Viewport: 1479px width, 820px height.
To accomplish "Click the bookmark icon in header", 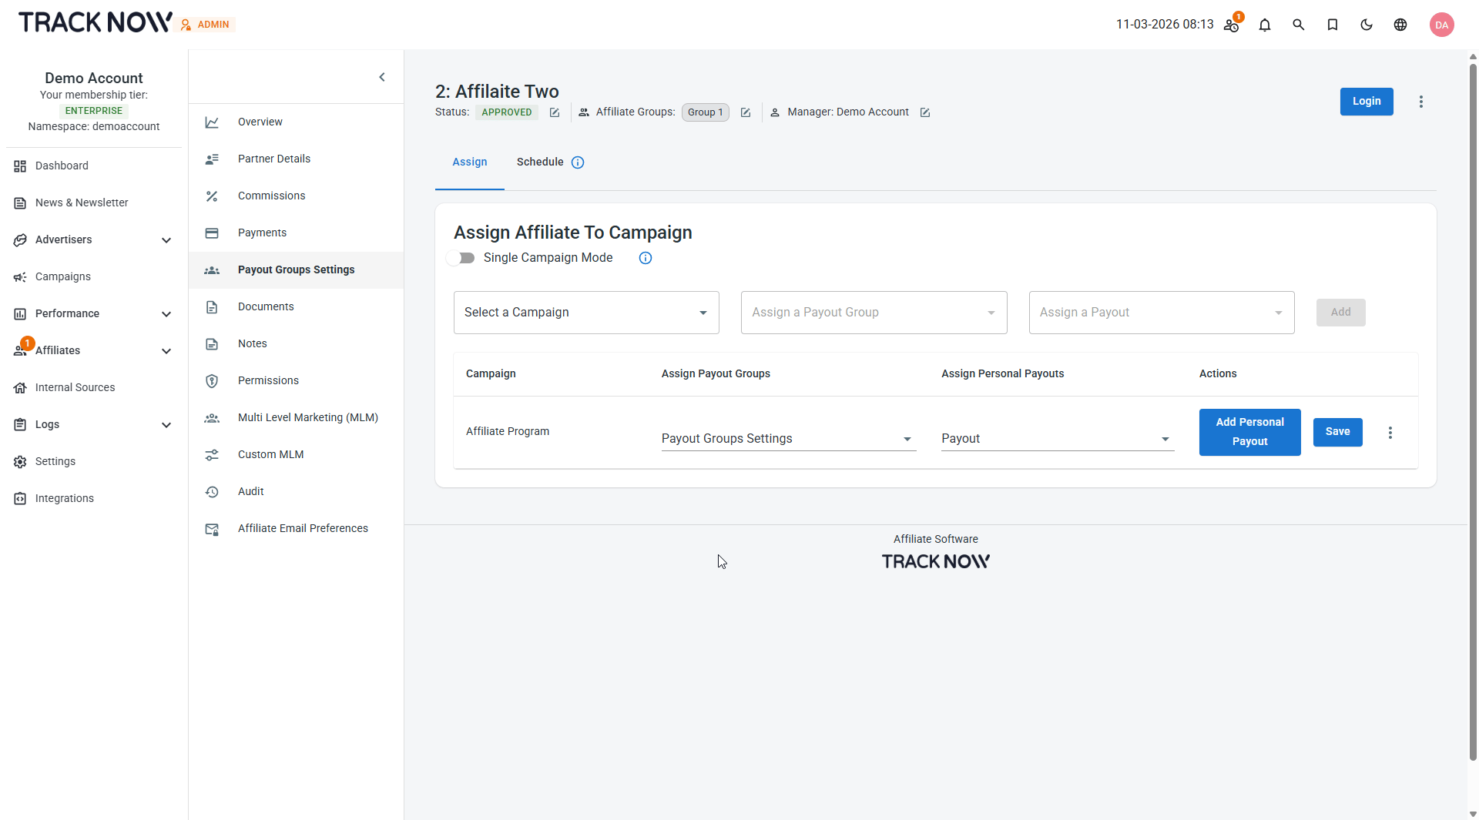I will tap(1332, 25).
